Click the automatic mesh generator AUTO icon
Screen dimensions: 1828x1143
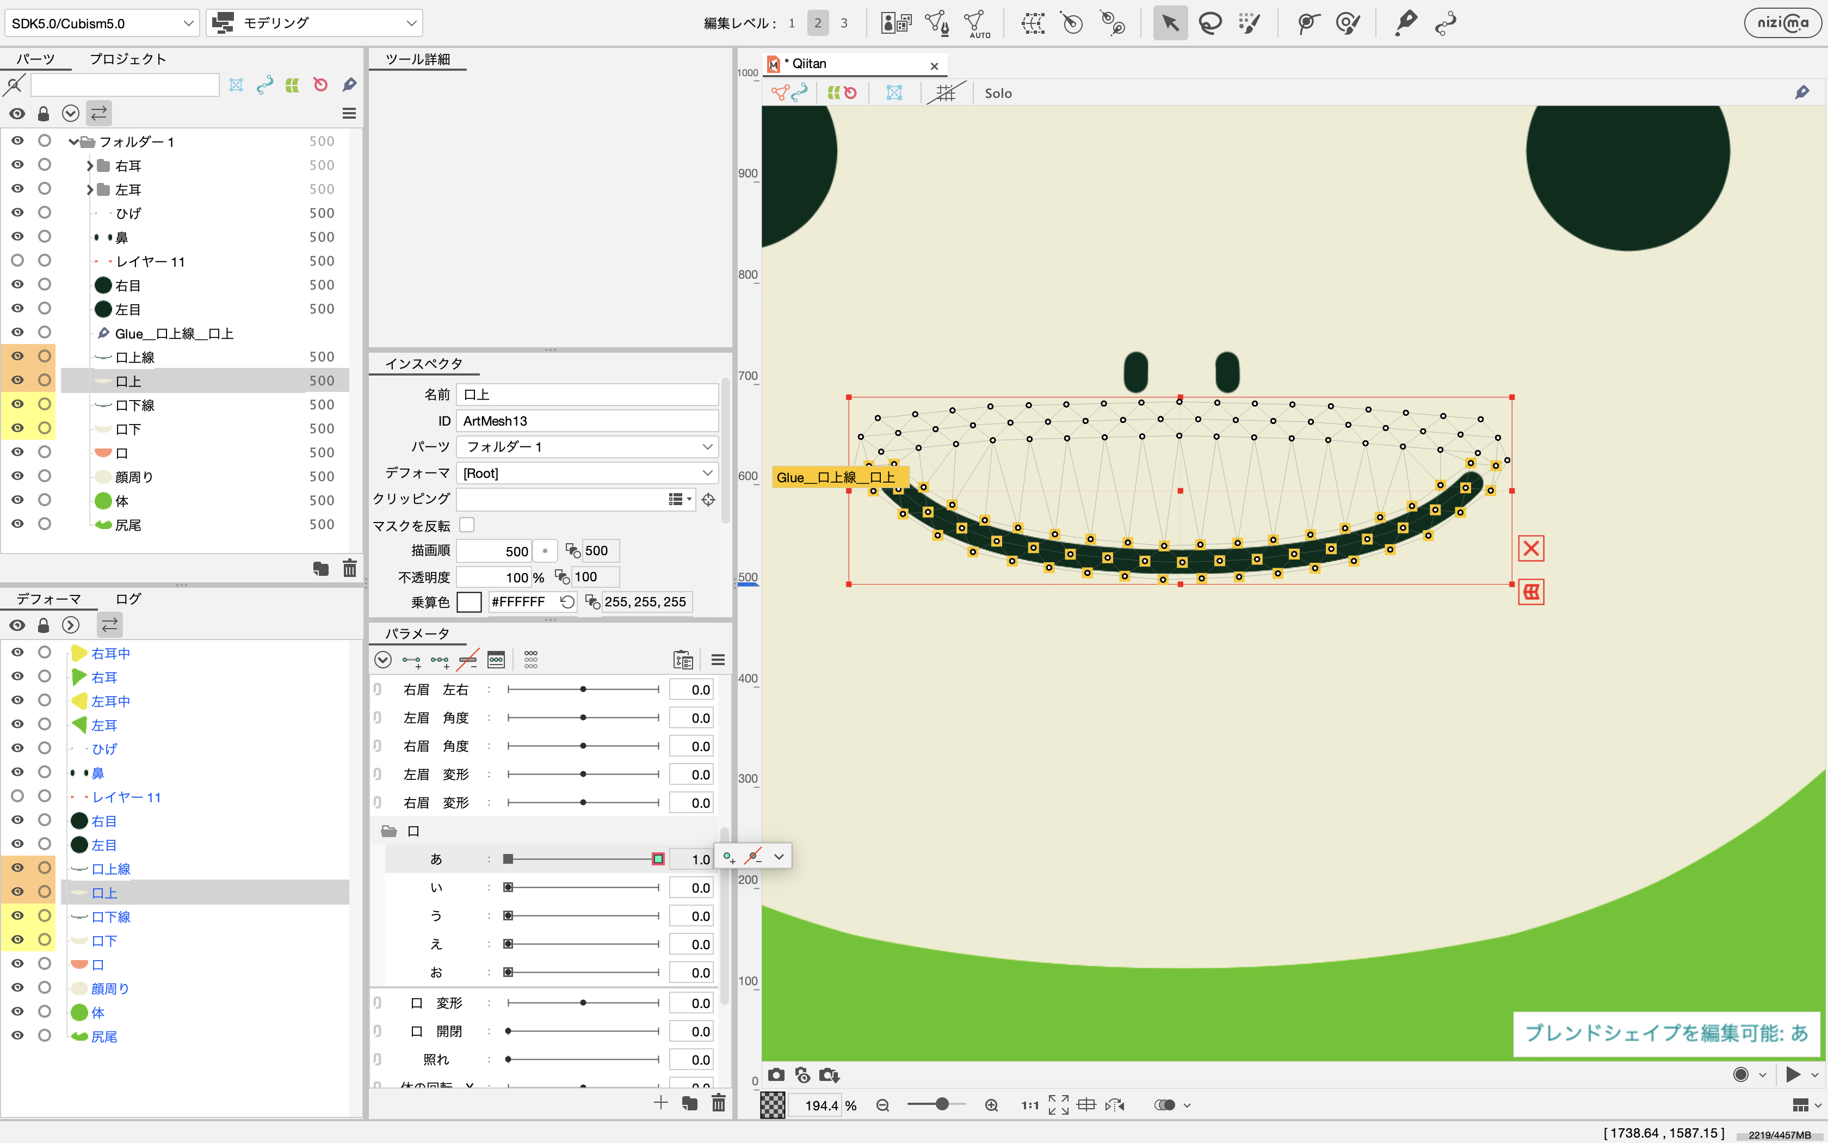(x=976, y=23)
